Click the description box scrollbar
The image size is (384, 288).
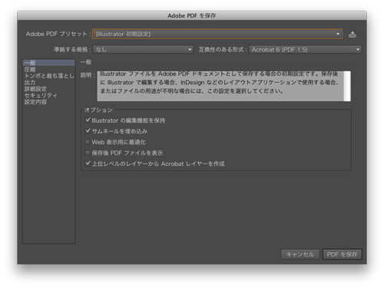[x=347, y=86]
